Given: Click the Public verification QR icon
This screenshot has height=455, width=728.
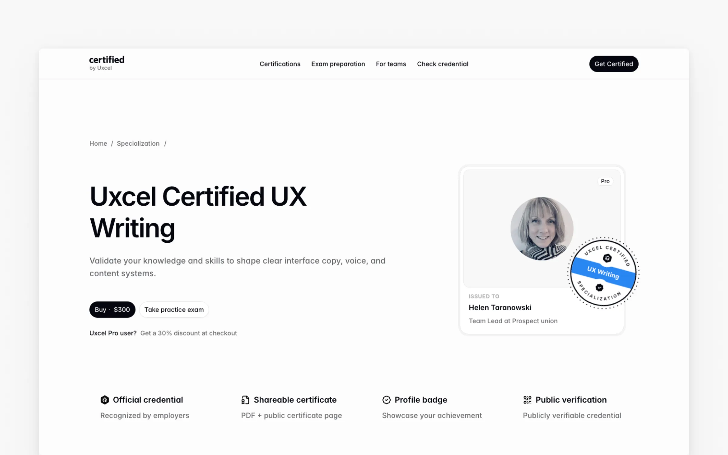Looking at the screenshot, I should tap(527, 400).
